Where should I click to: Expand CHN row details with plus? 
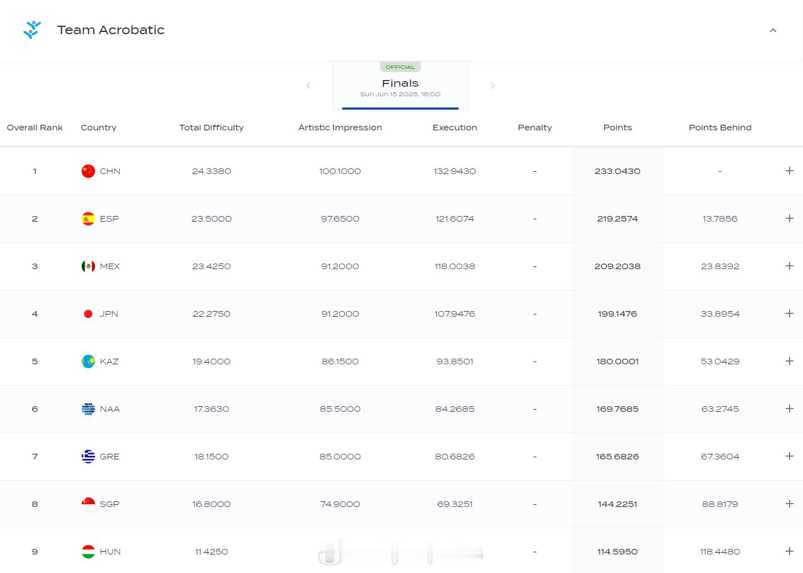789,171
